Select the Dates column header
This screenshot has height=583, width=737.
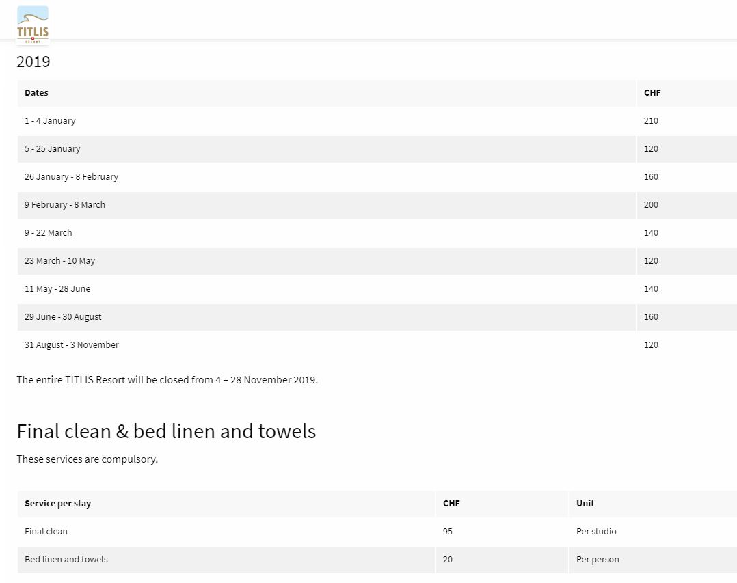tap(36, 92)
